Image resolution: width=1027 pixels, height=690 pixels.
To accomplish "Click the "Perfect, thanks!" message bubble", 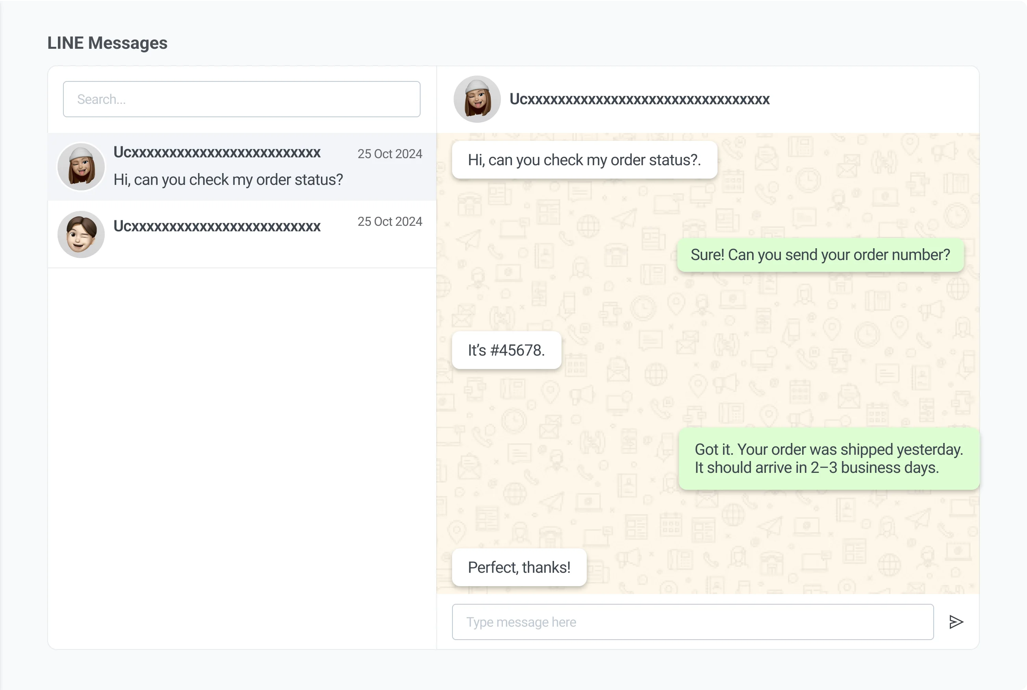I will [x=519, y=568].
